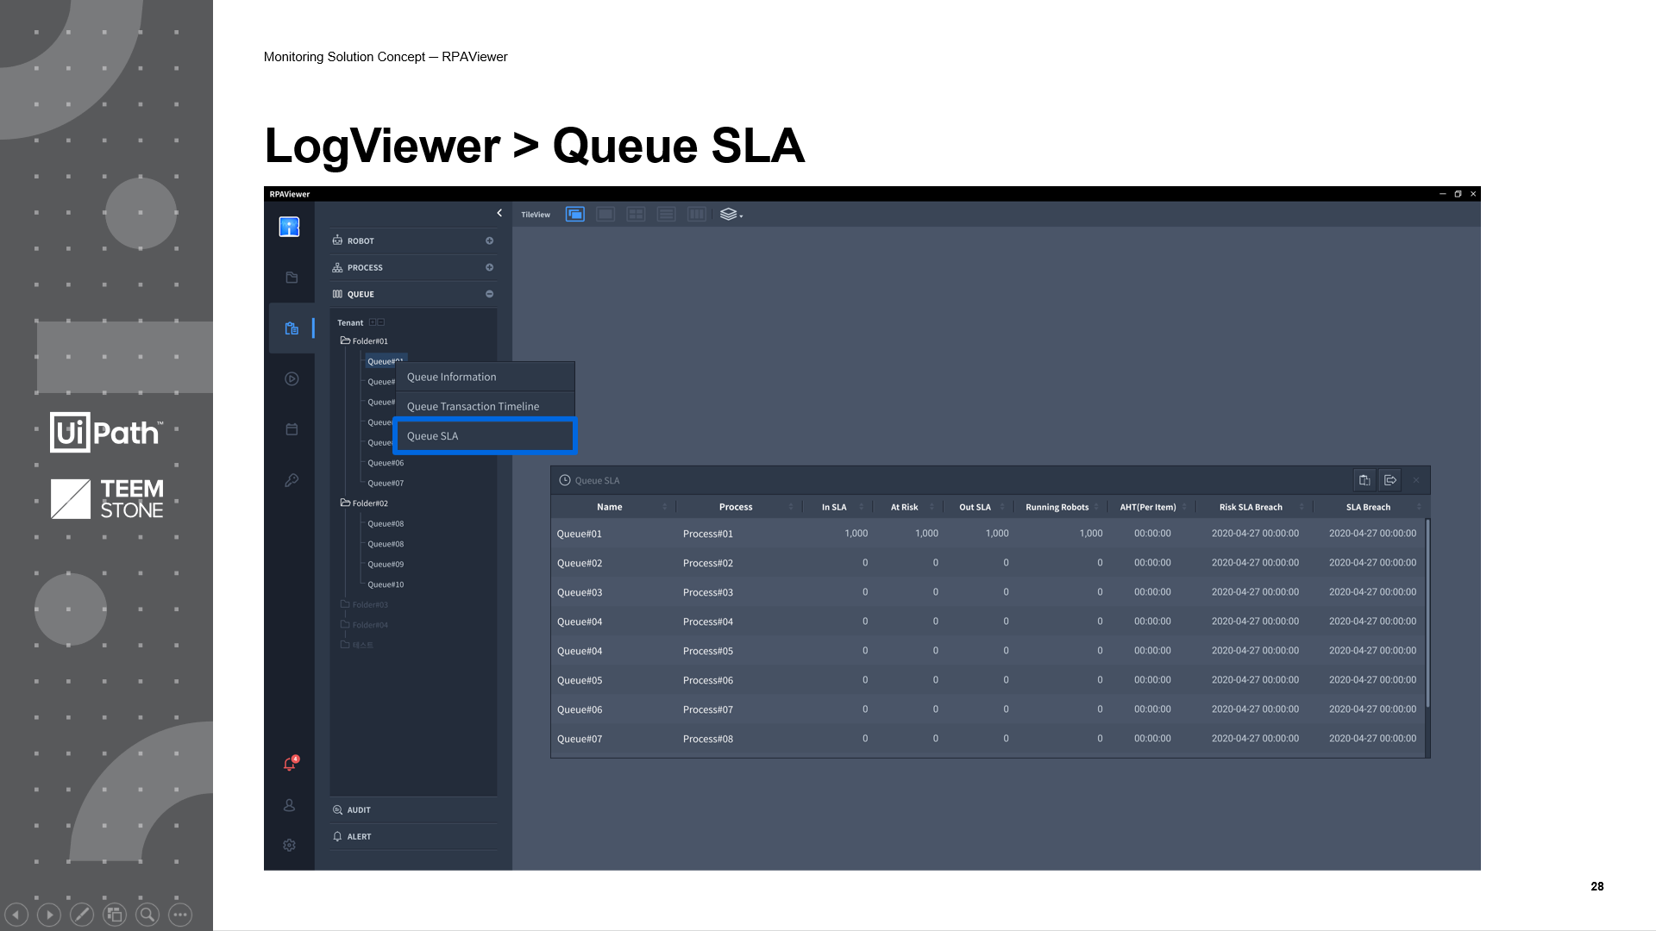Open the layers dropdown in TileView toolbar
Image resolution: width=1656 pixels, height=931 pixels.
731,214
